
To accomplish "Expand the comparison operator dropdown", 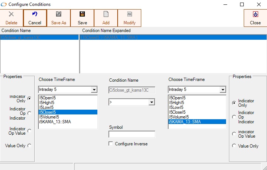I will 152,102.
